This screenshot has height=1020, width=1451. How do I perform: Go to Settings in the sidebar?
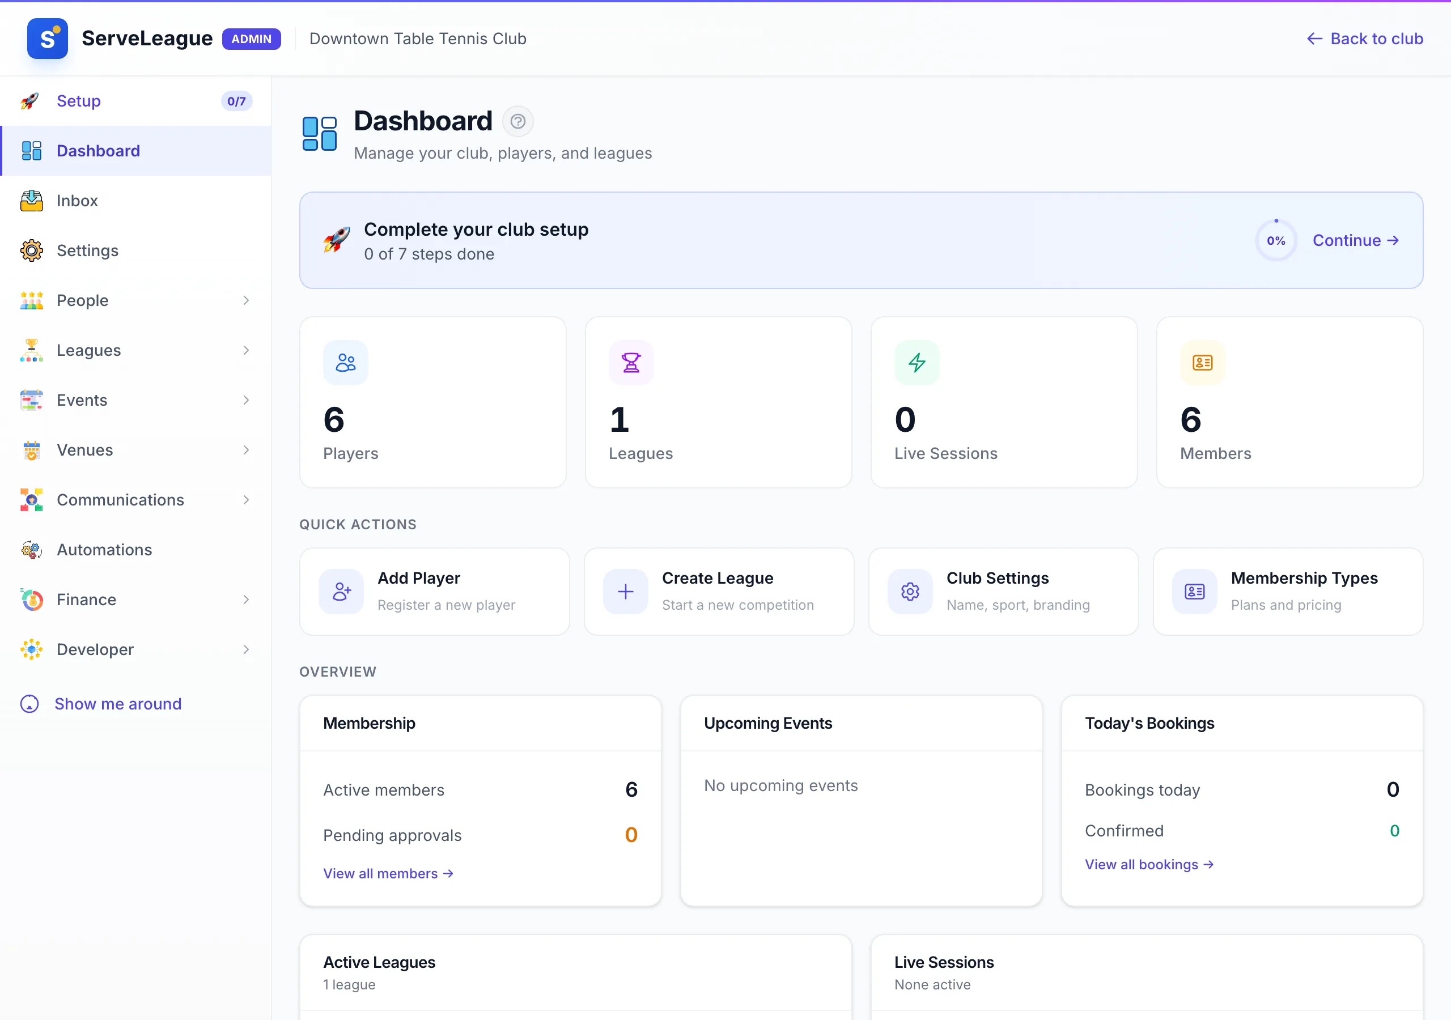(136, 251)
